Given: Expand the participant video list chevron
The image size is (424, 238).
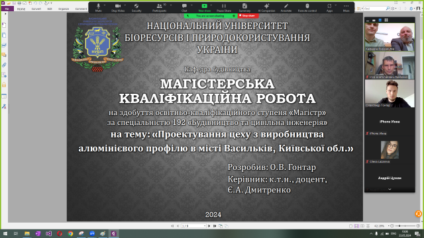Looking at the screenshot, I should point(390,190).
